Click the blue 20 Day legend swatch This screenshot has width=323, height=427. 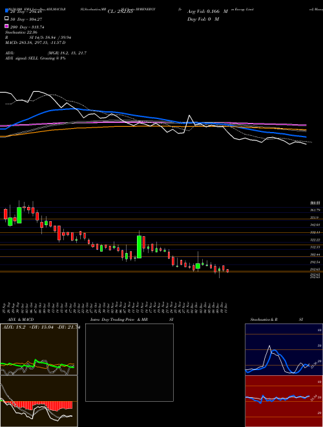[7, 12]
